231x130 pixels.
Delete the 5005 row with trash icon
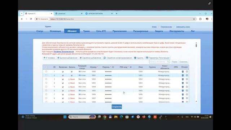click(x=183, y=91)
